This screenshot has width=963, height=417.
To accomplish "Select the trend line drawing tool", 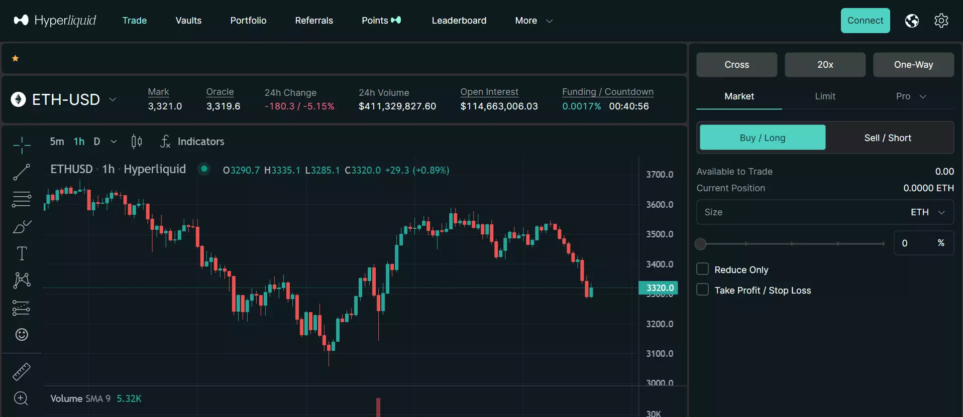I will 22,172.
